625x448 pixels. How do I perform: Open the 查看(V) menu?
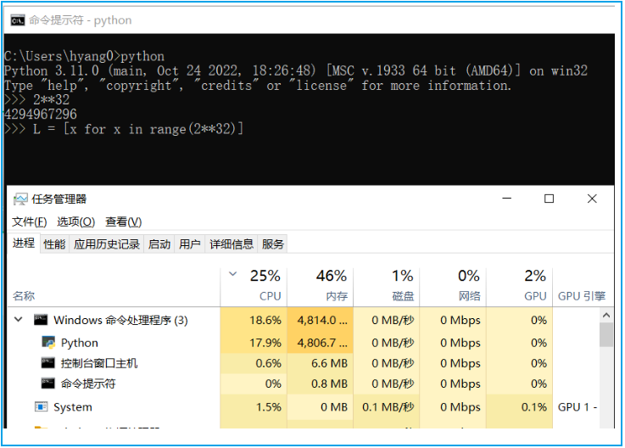124,221
